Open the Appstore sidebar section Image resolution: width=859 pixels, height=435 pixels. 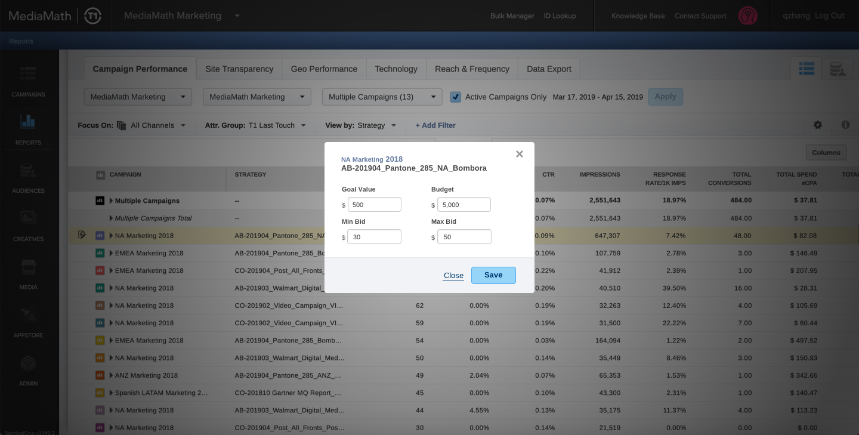[x=28, y=322]
